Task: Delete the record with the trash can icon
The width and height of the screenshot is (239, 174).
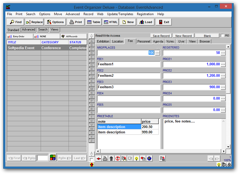Action: (111, 159)
